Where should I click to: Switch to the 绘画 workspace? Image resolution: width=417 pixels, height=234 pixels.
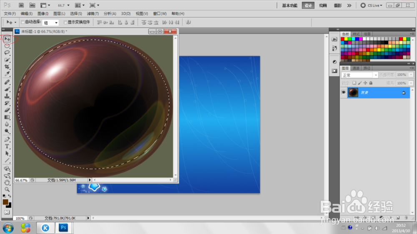(x=323, y=5)
